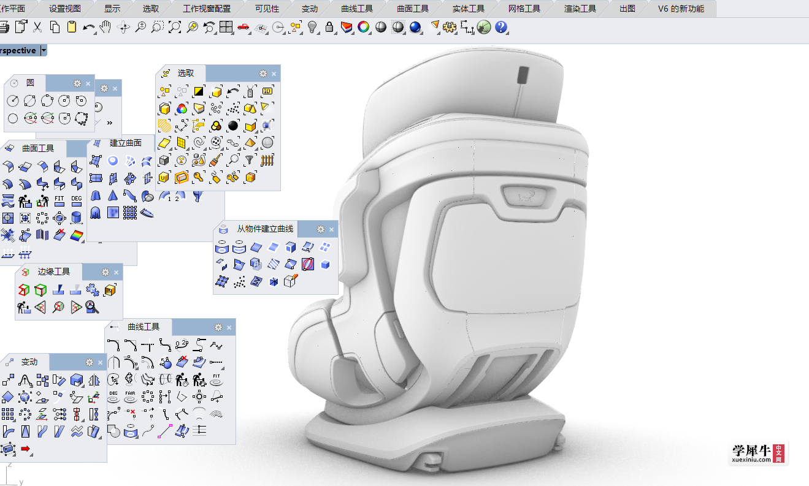Click the puzzle-piece join edges icon
Viewport: 809px width, 486px height.
tap(93, 290)
